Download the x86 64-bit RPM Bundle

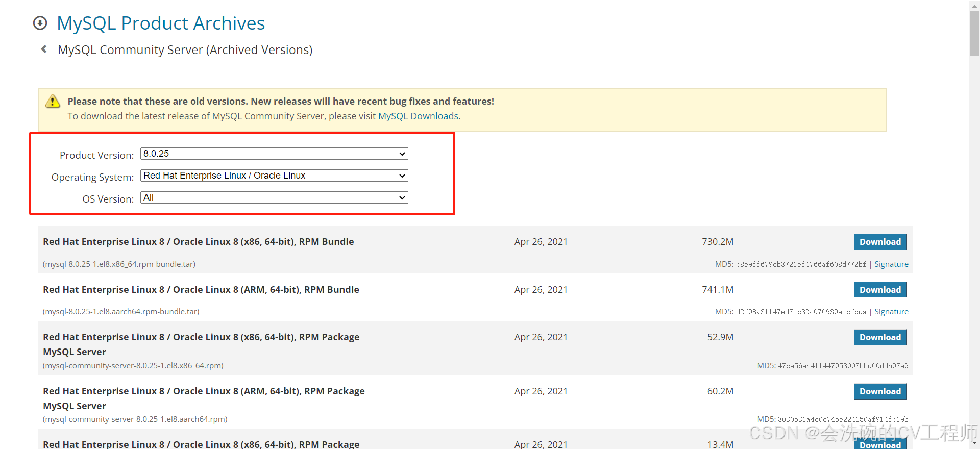880,242
